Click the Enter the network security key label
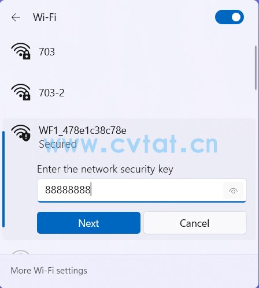The width and height of the screenshot is (259, 288). coord(105,169)
